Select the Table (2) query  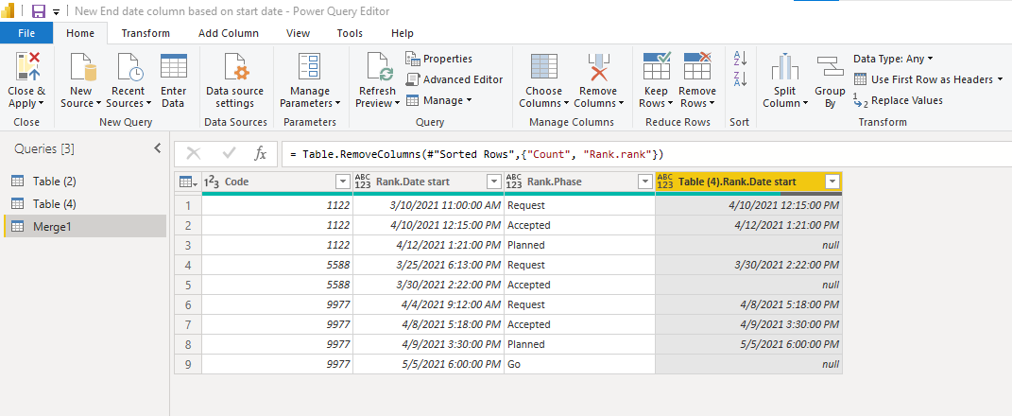[85, 182]
